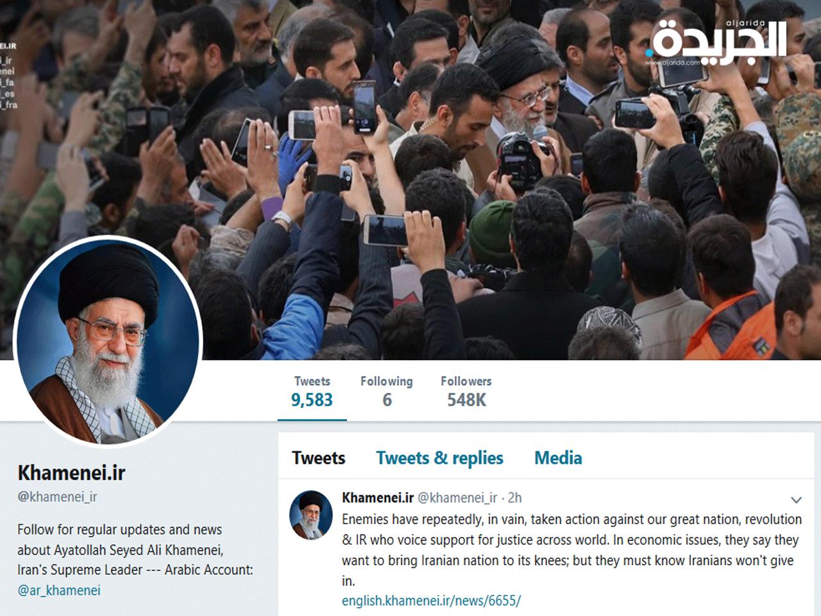Screen dimensions: 821x616
Task: Select the Tweets timeline tab
Action: (x=319, y=458)
